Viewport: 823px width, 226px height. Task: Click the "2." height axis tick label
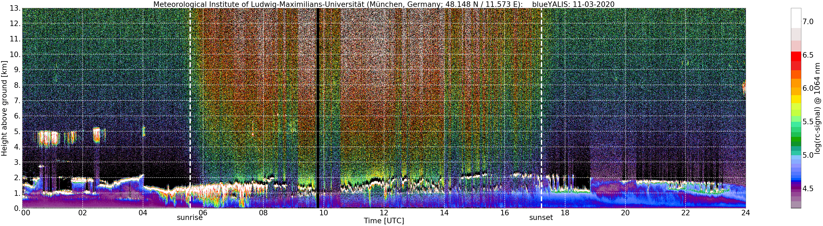[17, 177]
